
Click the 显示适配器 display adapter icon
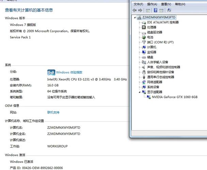pos(144,92)
